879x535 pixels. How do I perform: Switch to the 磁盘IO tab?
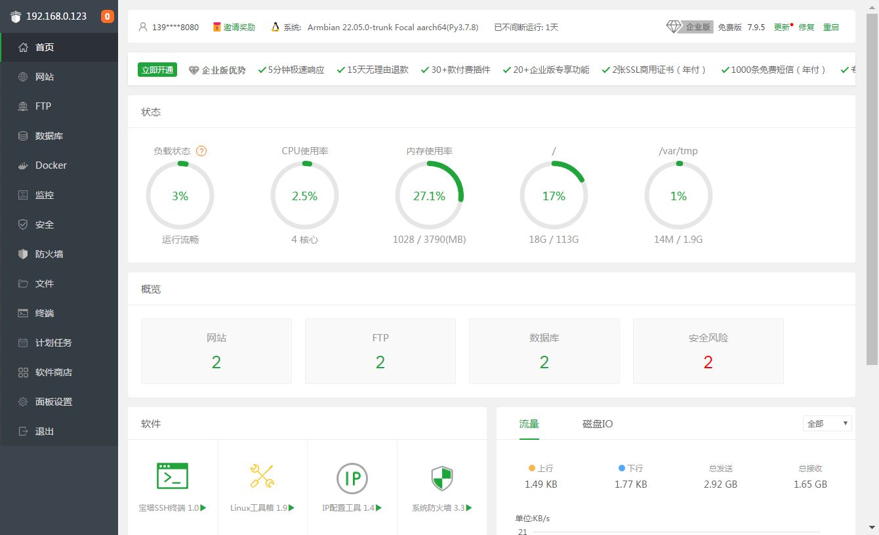[597, 424]
